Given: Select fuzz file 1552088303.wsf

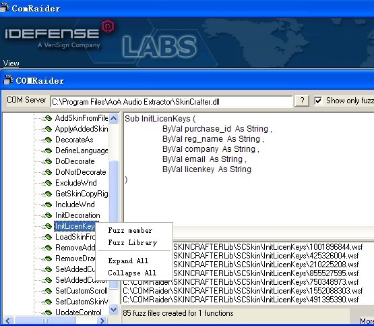Looking at the screenshot, I should tap(243, 291).
